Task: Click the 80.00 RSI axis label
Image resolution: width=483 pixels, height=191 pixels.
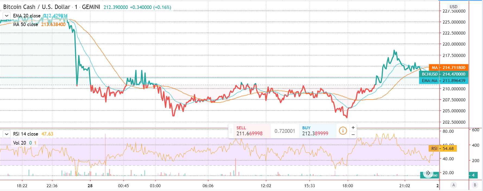Action: (x=448, y=131)
